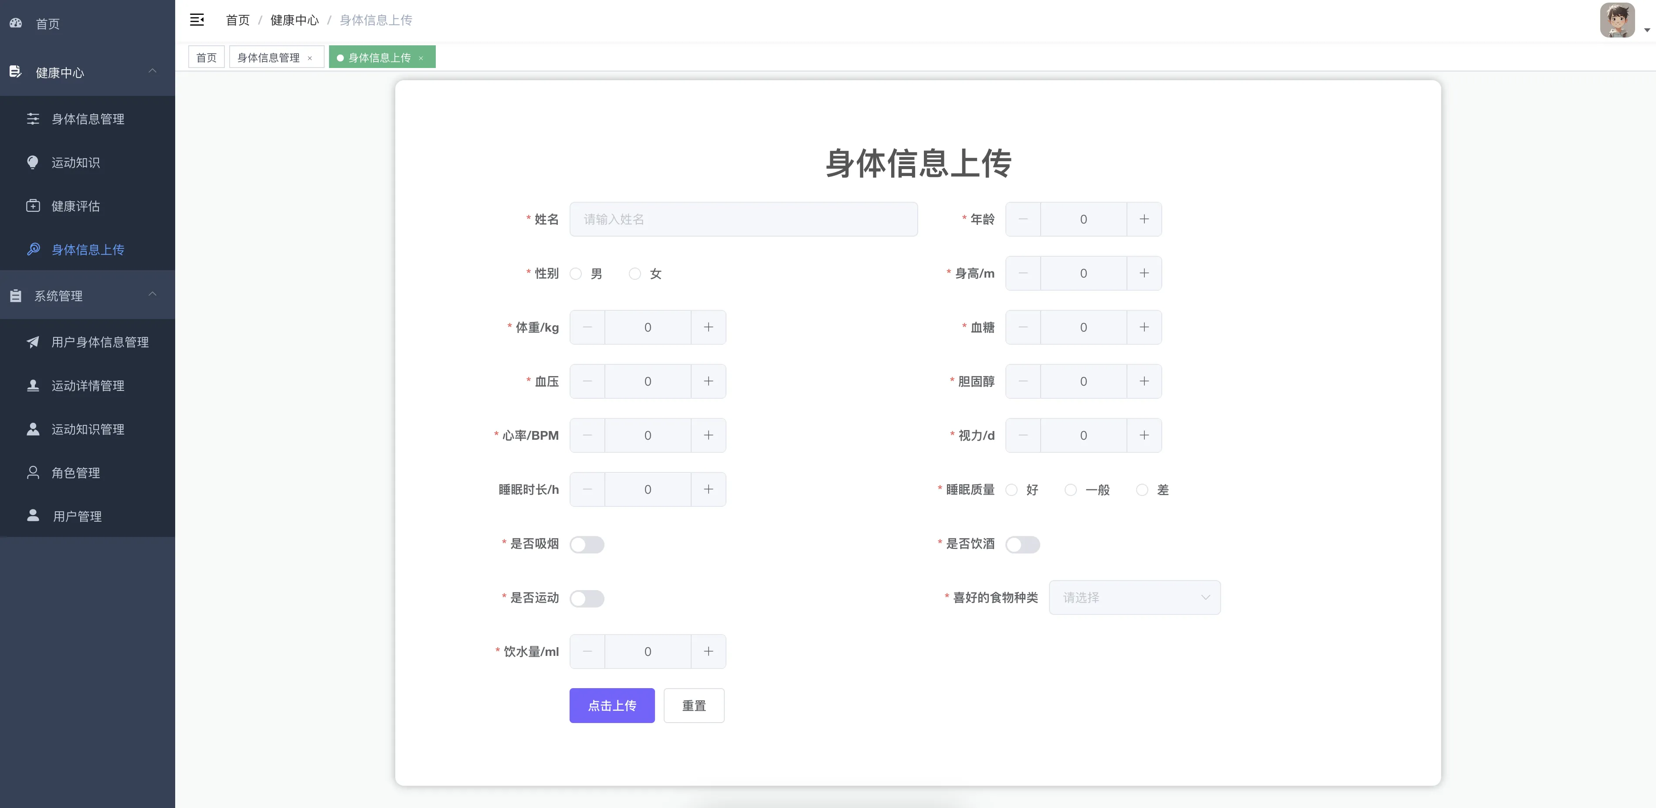Select the 女 gender radio button

pos(635,274)
